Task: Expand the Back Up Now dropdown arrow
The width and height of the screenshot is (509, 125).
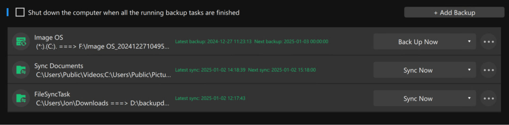Action: pyautogui.click(x=469, y=41)
